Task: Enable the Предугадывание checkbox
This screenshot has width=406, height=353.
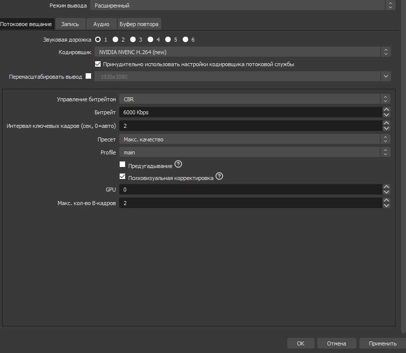Action: tap(123, 164)
